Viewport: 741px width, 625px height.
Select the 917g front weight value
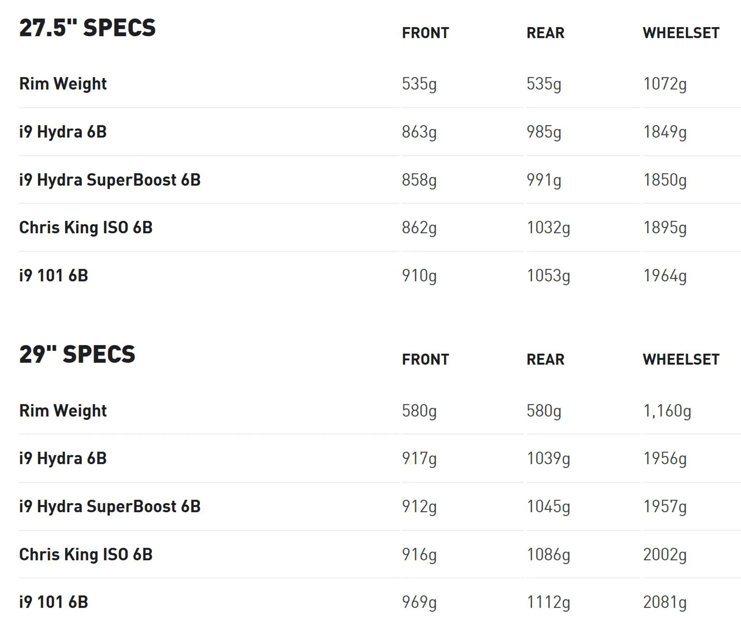(x=419, y=459)
